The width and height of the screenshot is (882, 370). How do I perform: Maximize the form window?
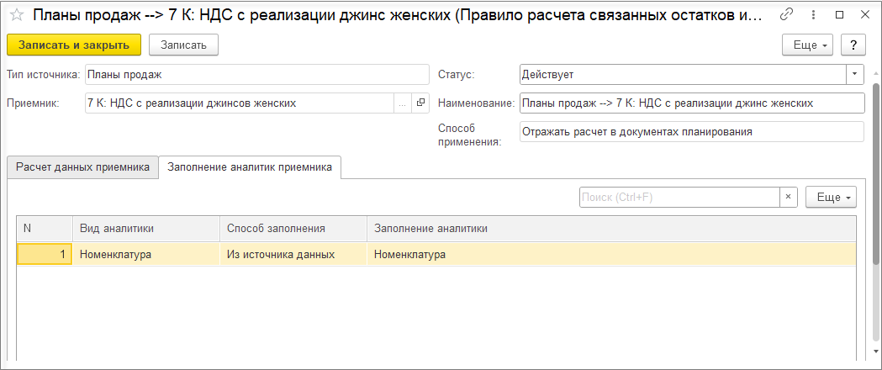[840, 15]
